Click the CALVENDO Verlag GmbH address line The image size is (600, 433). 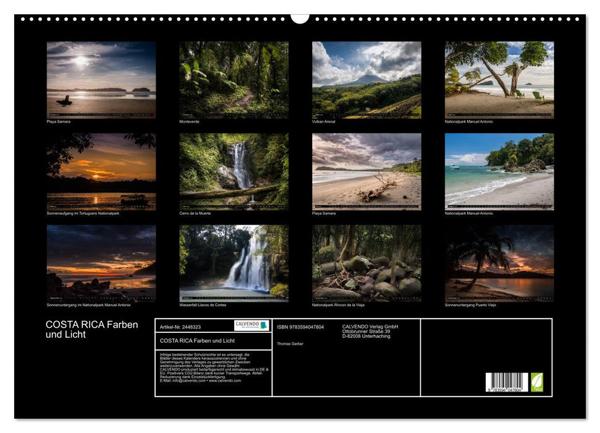coord(370,327)
